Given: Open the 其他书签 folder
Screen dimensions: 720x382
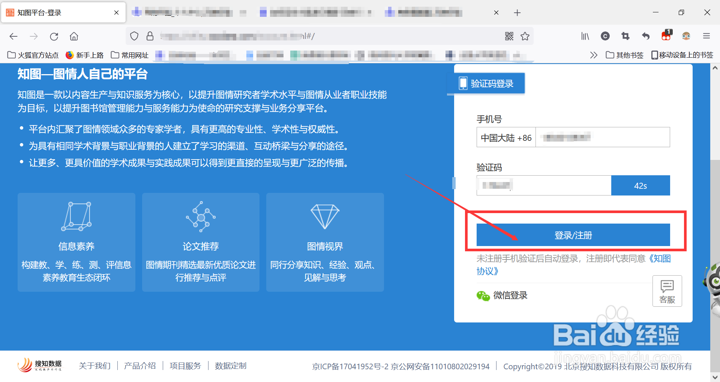Looking at the screenshot, I should coord(624,55).
